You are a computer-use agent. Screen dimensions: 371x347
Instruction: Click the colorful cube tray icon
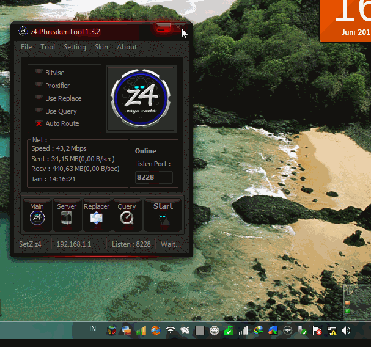click(x=111, y=331)
